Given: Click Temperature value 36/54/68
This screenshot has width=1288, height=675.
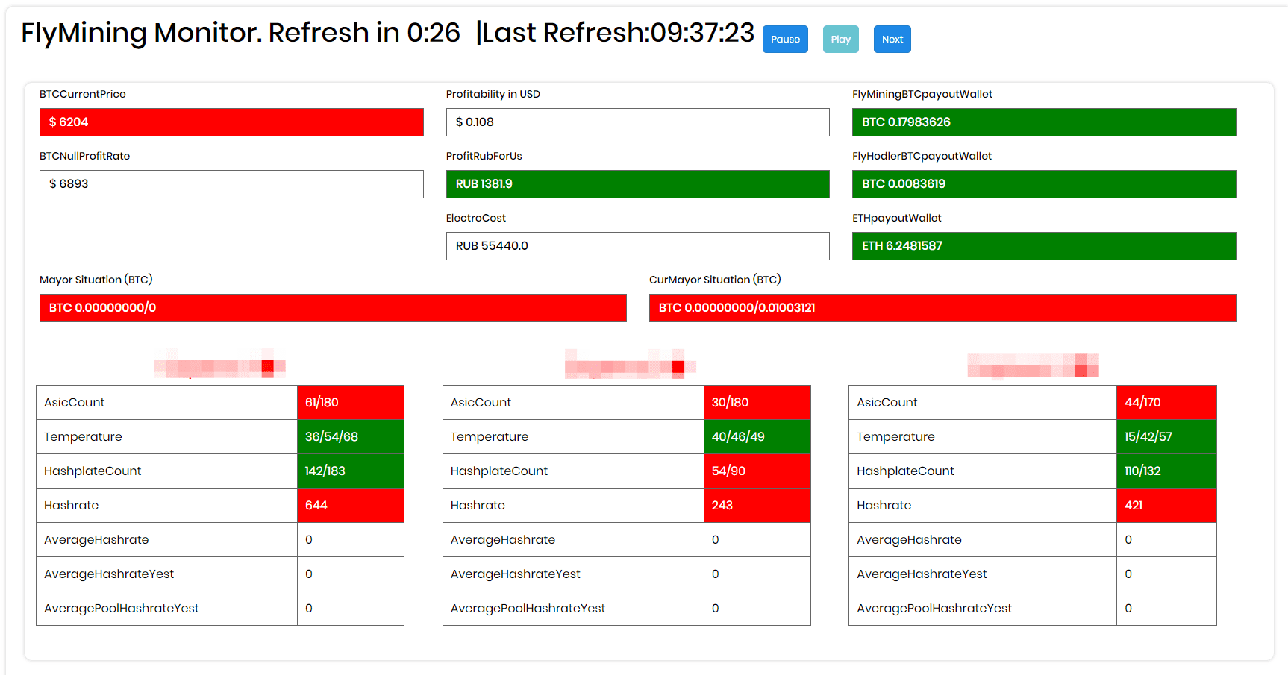Looking at the screenshot, I should tap(351, 437).
